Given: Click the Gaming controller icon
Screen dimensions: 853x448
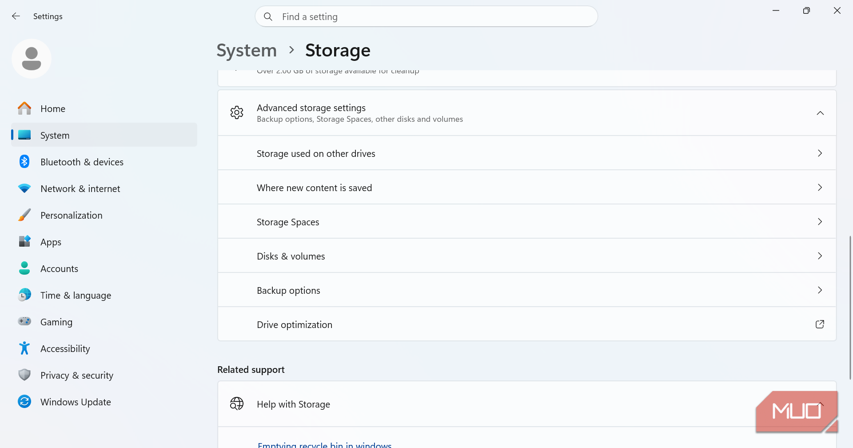Looking at the screenshot, I should [x=24, y=321].
